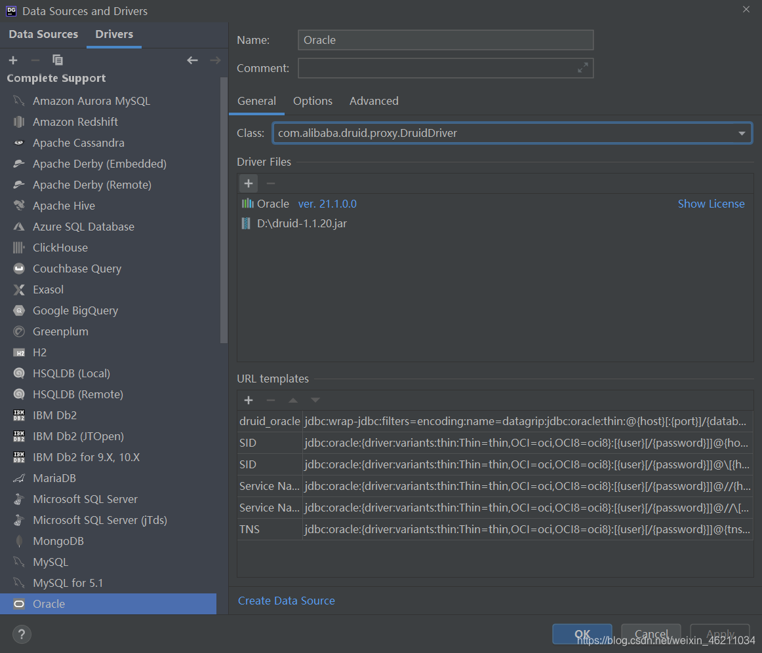This screenshot has height=653, width=762.
Task: Click the forward navigation arrow
Action: (x=215, y=60)
